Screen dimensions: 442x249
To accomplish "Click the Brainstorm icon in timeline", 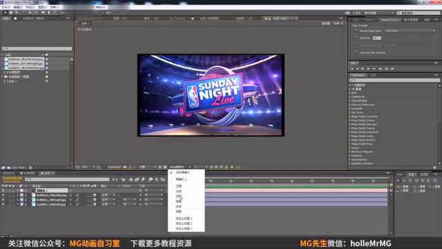I will pyautogui.click(x=151, y=179).
